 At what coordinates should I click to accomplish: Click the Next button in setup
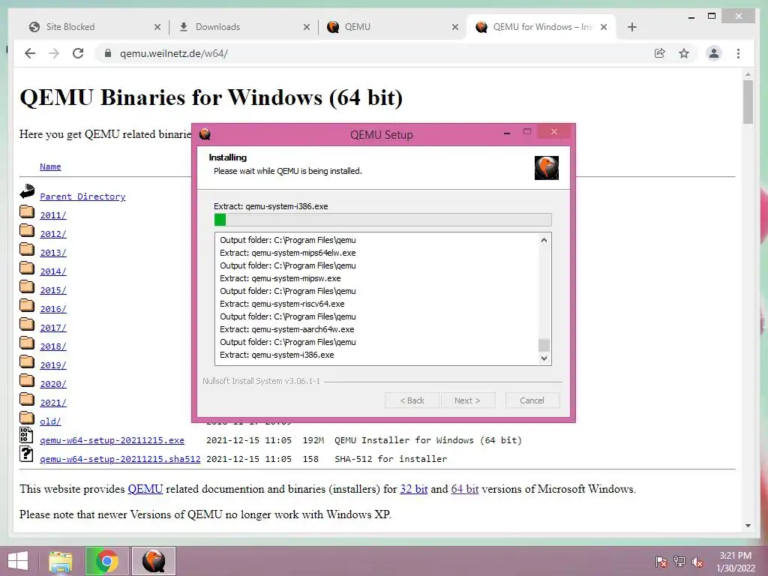[468, 400]
